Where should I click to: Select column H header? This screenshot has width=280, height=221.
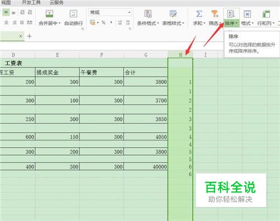pos(180,55)
